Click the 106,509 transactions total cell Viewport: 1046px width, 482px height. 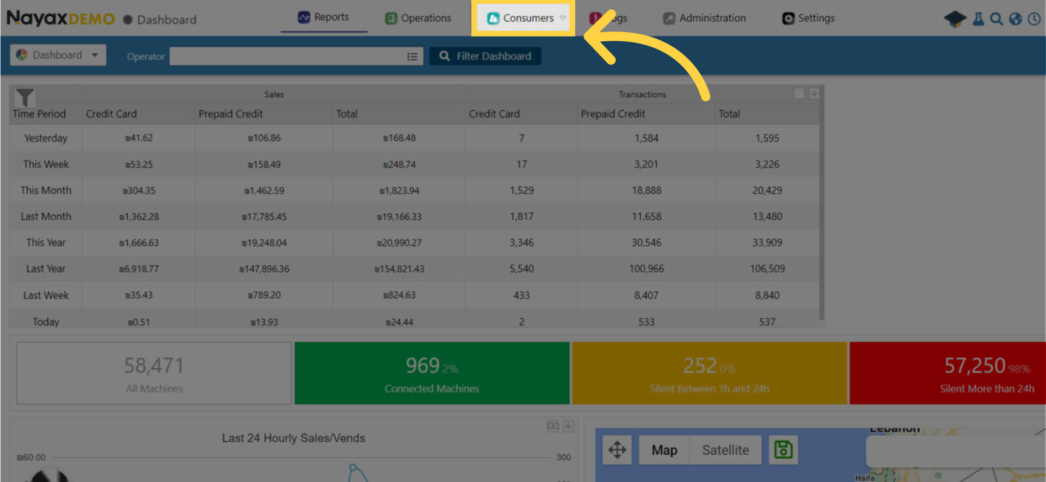click(767, 269)
